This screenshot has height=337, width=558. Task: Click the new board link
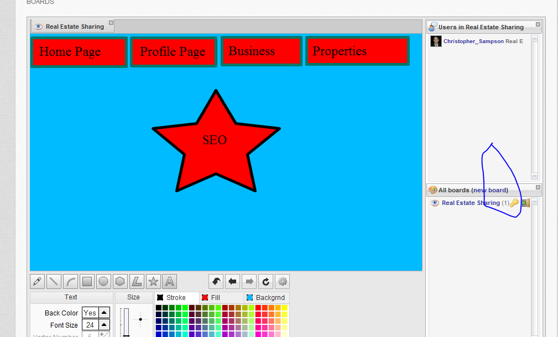coord(489,190)
